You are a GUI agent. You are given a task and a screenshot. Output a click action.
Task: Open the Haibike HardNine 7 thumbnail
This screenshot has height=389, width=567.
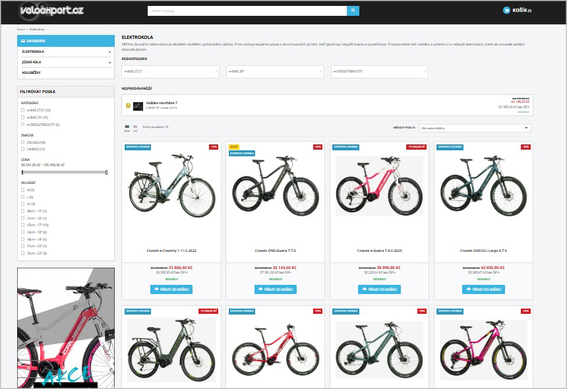[138, 106]
